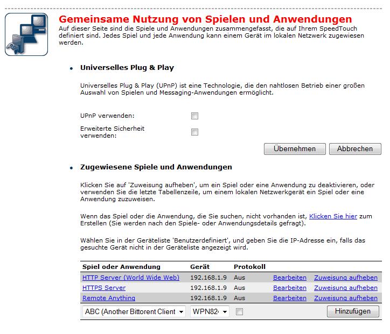Select the 'Protokoll' column header
Screen dimensions: 390x334
click(x=249, y=267)
